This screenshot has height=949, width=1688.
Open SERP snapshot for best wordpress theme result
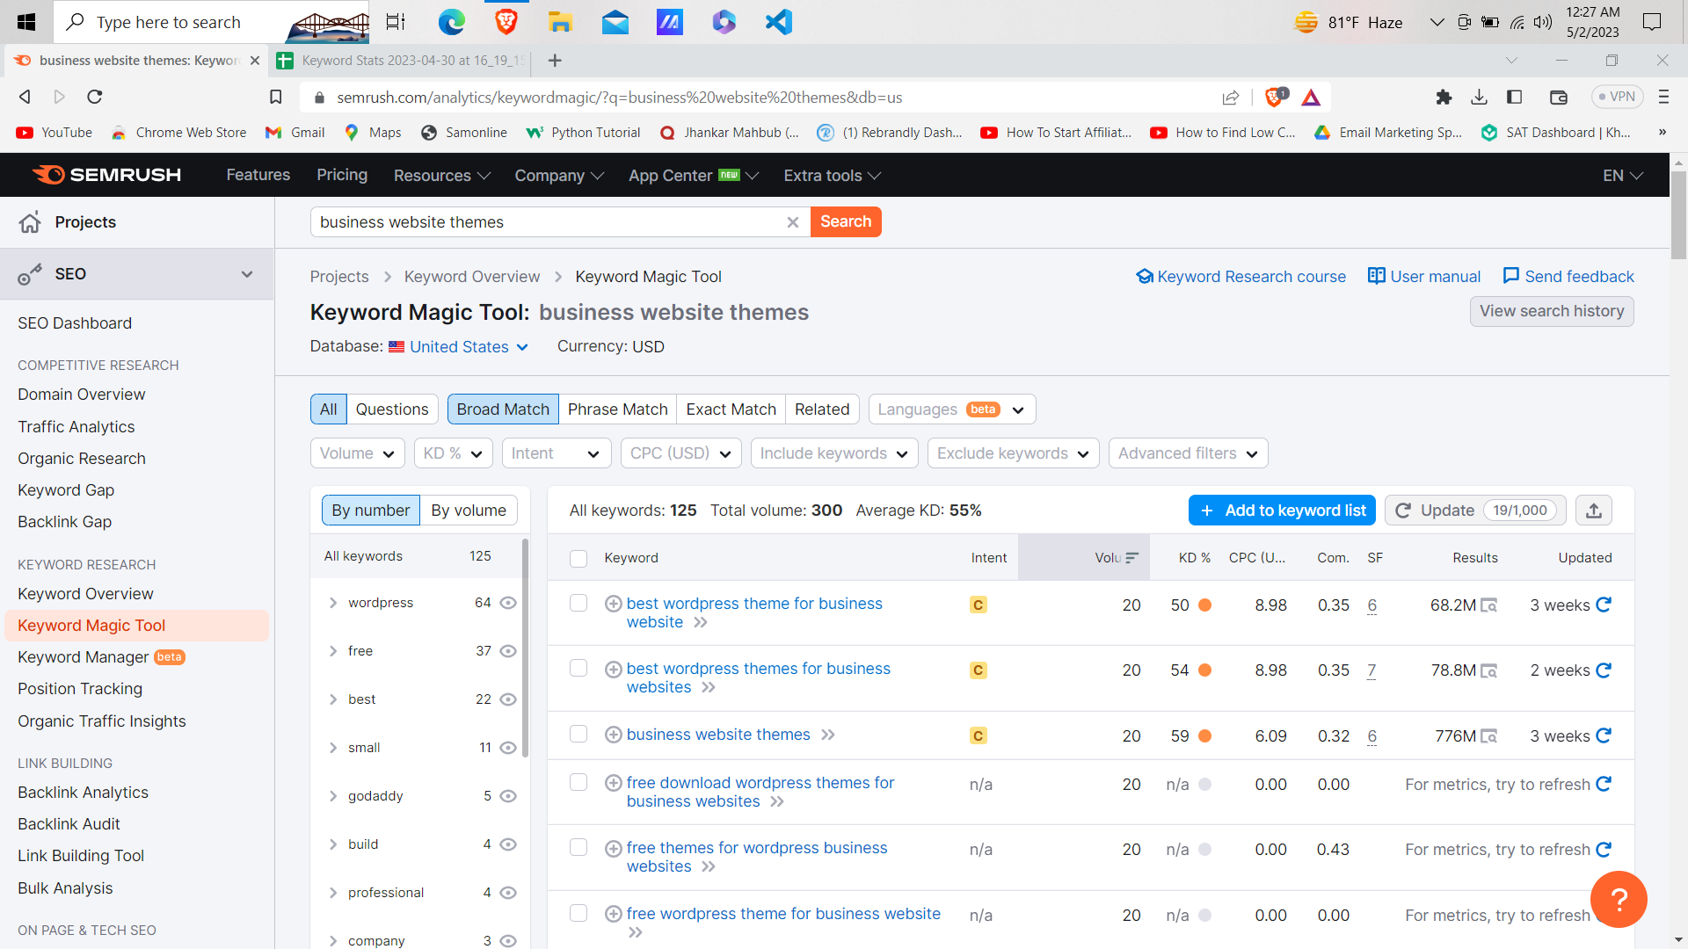(1489, 605)
